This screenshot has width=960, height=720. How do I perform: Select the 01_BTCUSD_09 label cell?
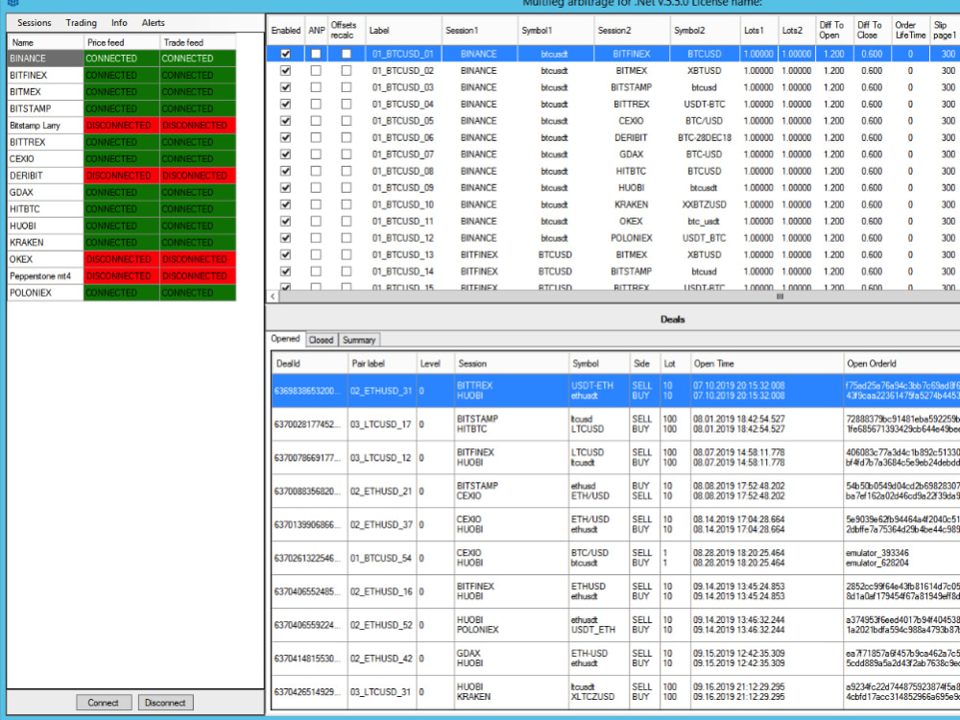[x=403, y=188]
